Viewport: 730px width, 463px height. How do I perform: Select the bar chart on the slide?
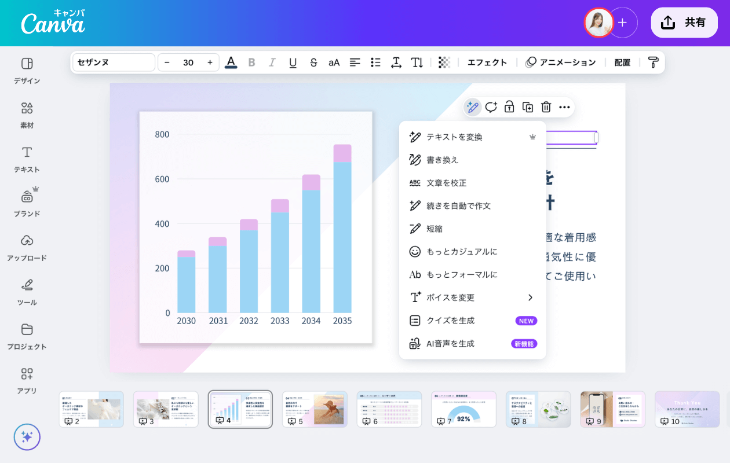256,227
